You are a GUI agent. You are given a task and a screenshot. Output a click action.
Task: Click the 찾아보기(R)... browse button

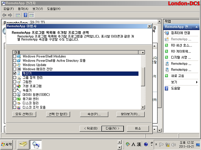pos(130,114)
